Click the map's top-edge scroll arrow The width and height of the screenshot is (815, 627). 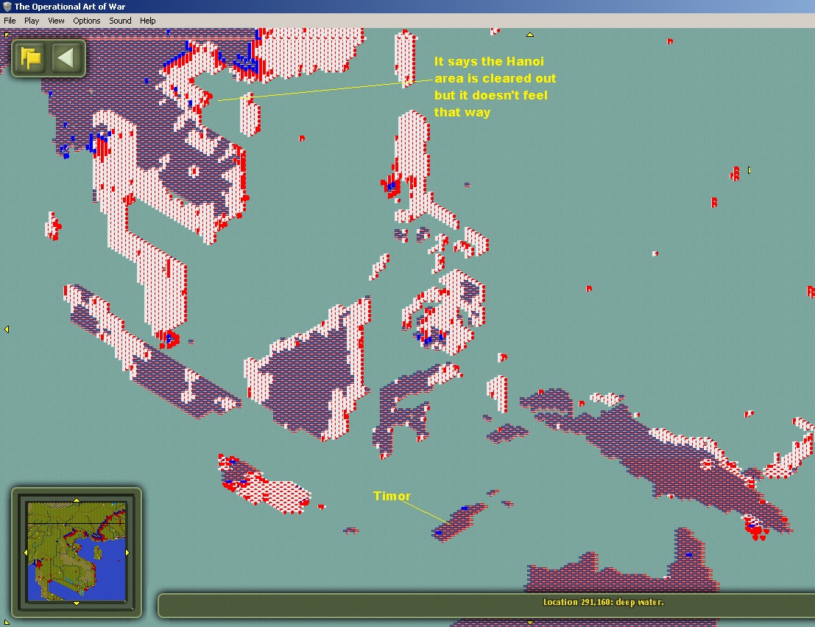coord(529,35)
